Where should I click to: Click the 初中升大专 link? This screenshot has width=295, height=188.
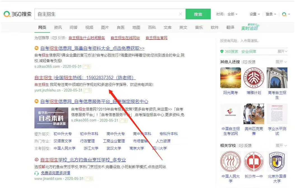click(x=63, y=134)
